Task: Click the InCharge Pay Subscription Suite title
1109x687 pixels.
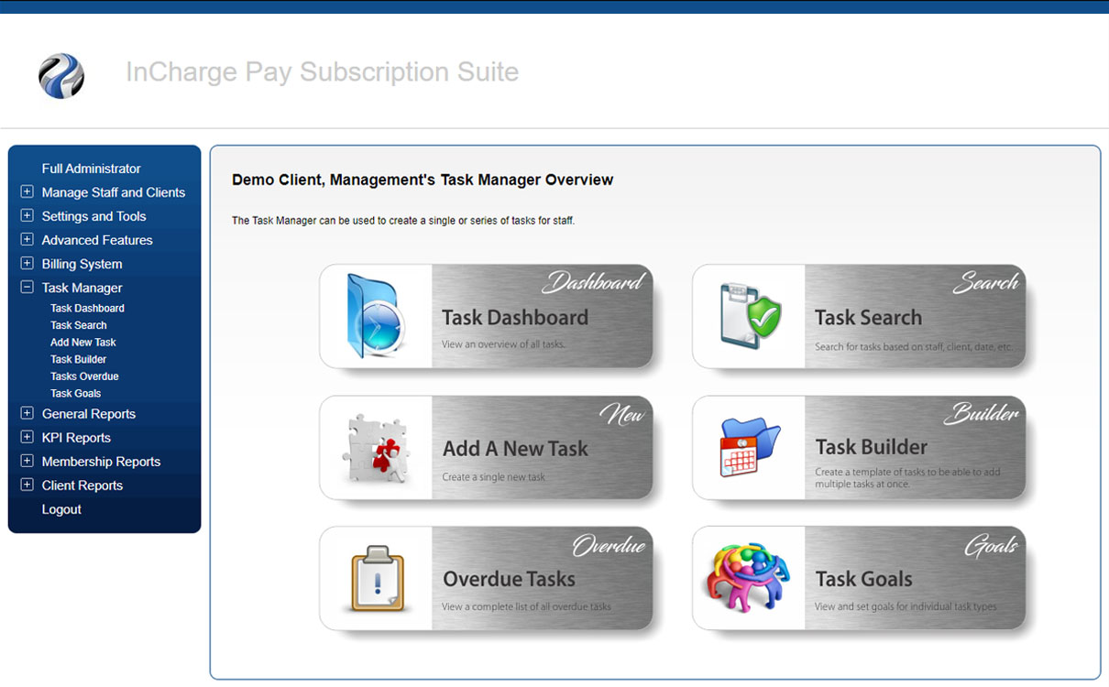Action: point(323,72)
